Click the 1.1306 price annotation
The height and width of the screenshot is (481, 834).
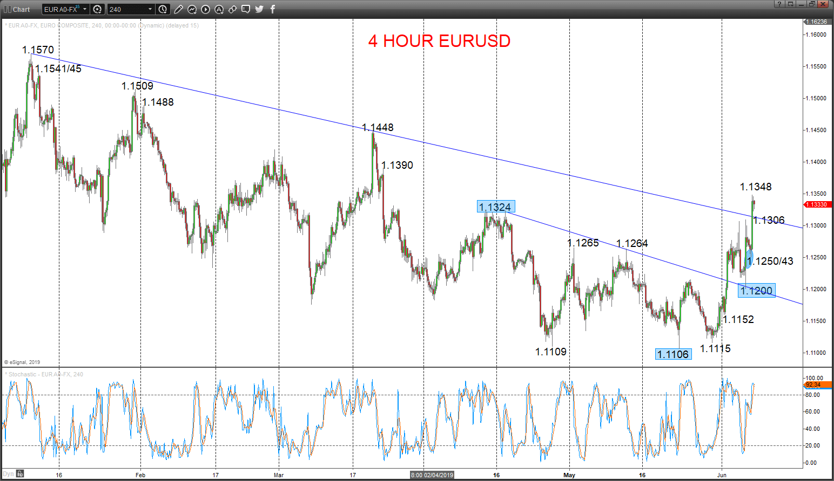[x=769, y=220]
